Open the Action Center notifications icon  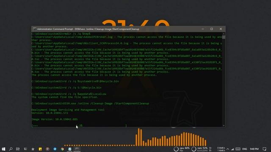[264, 149]
